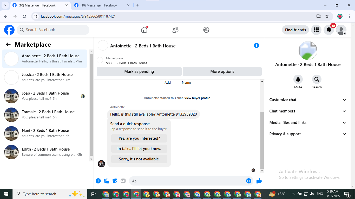Click the message text box 'Aa'

(191, 181)
